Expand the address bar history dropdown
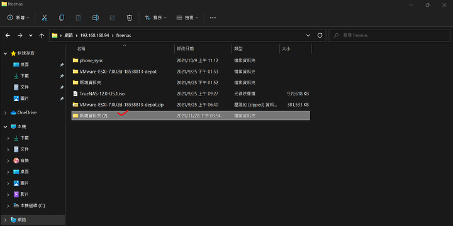This screenshot has width=453, height=226. (x=308, y=35)
